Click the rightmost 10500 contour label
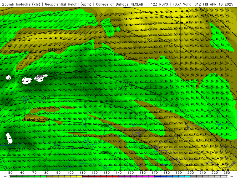 [x=104, y=126]
